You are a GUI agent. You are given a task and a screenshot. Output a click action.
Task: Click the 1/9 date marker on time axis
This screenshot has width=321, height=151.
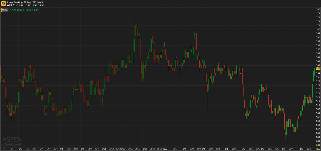pyautogui.click(x=82, y=149)
